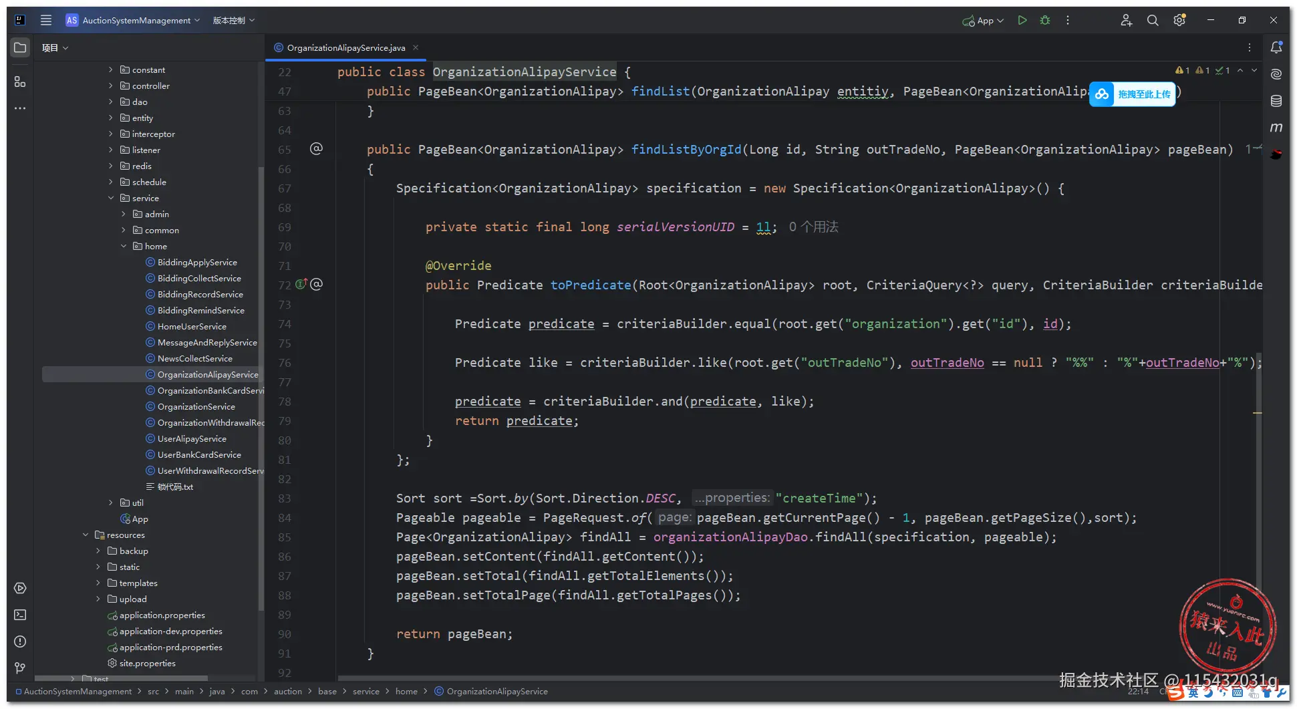Open the Notifications bell
1297x709 pixels.
1276,47
